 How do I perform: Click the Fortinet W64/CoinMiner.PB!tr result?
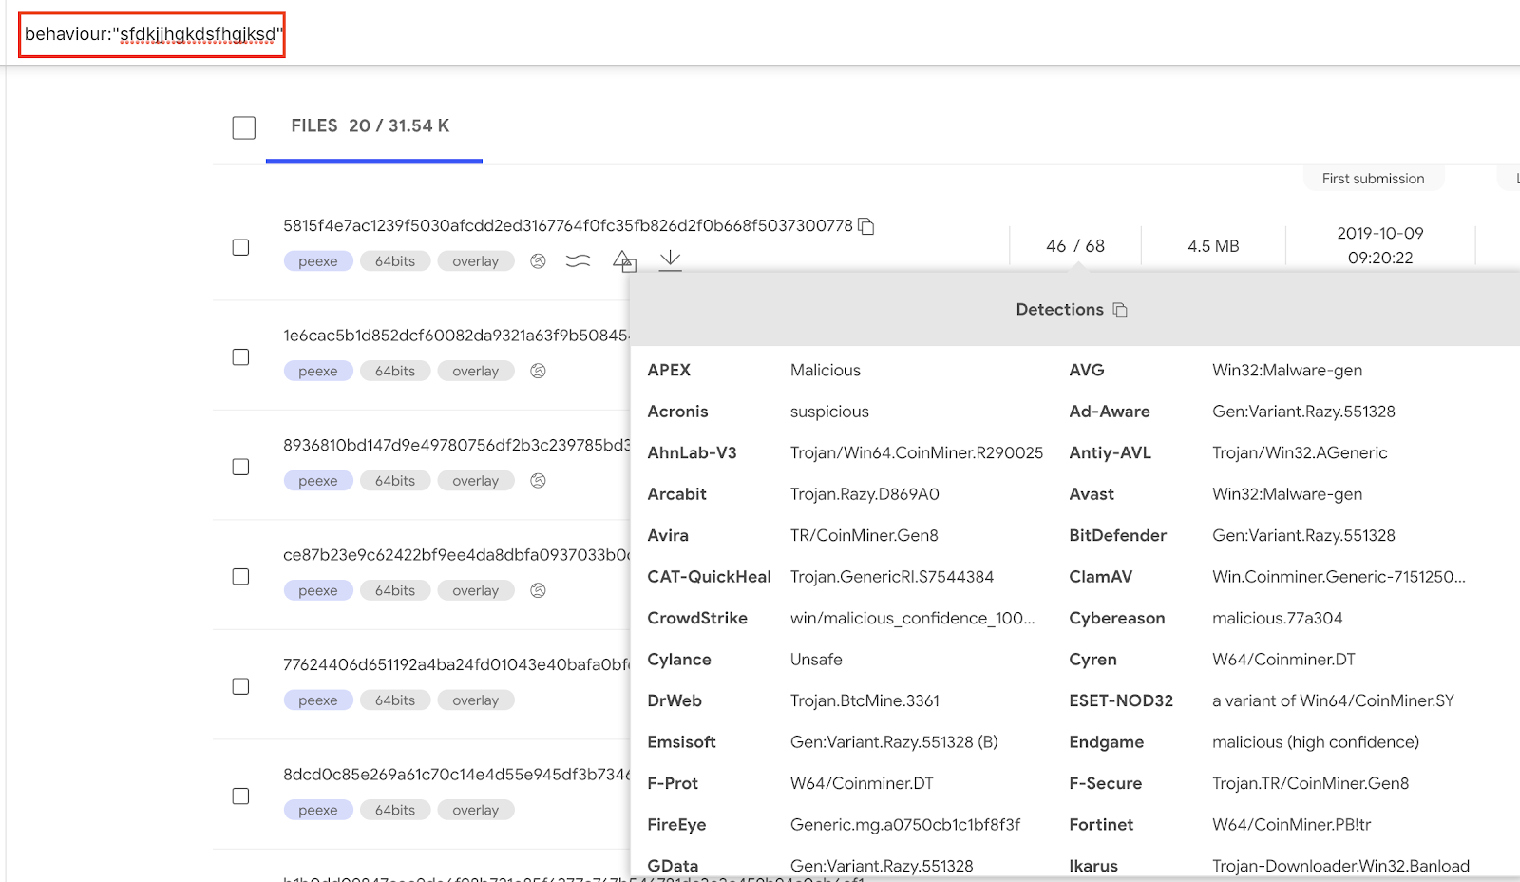click(x=1292, y=825)
